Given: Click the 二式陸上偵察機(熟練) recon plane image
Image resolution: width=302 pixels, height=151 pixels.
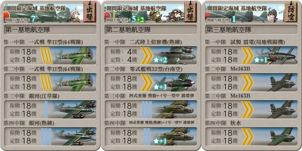Looking at the screenshot, I should click(174, 55).
